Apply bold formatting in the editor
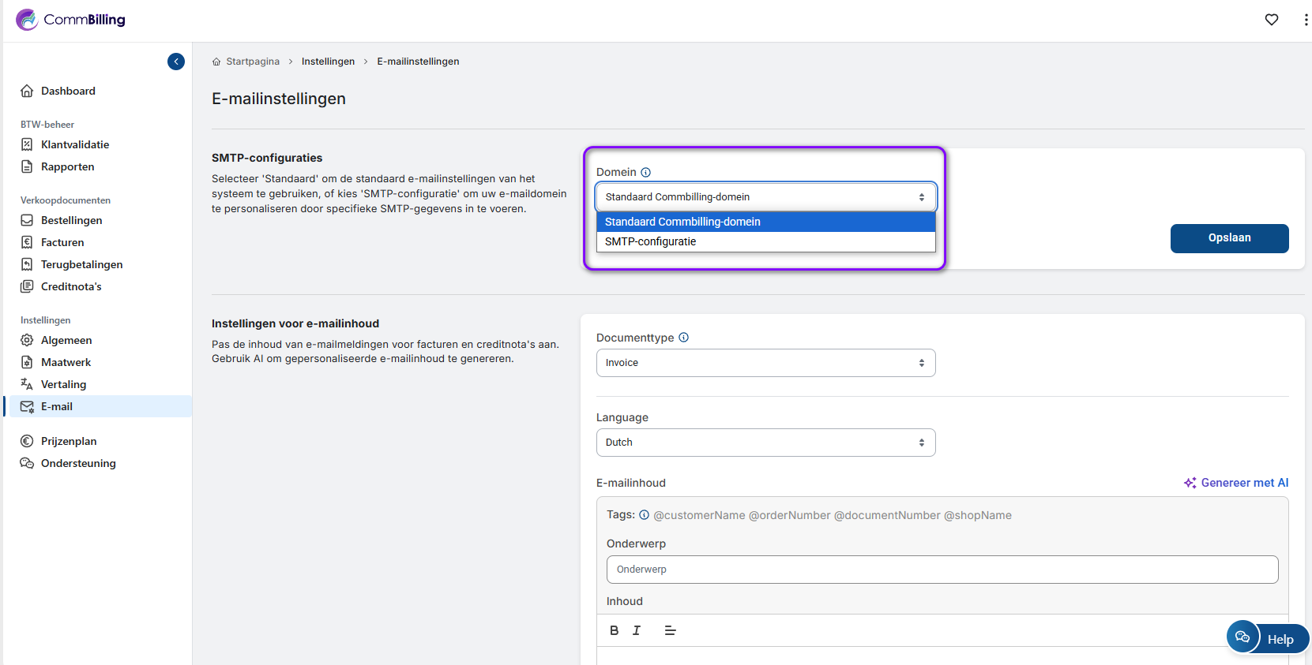 coord(614,630)
